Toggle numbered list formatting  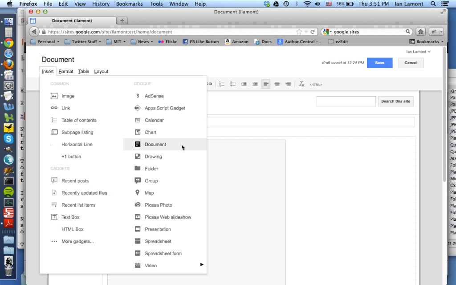tap(222, 84)
